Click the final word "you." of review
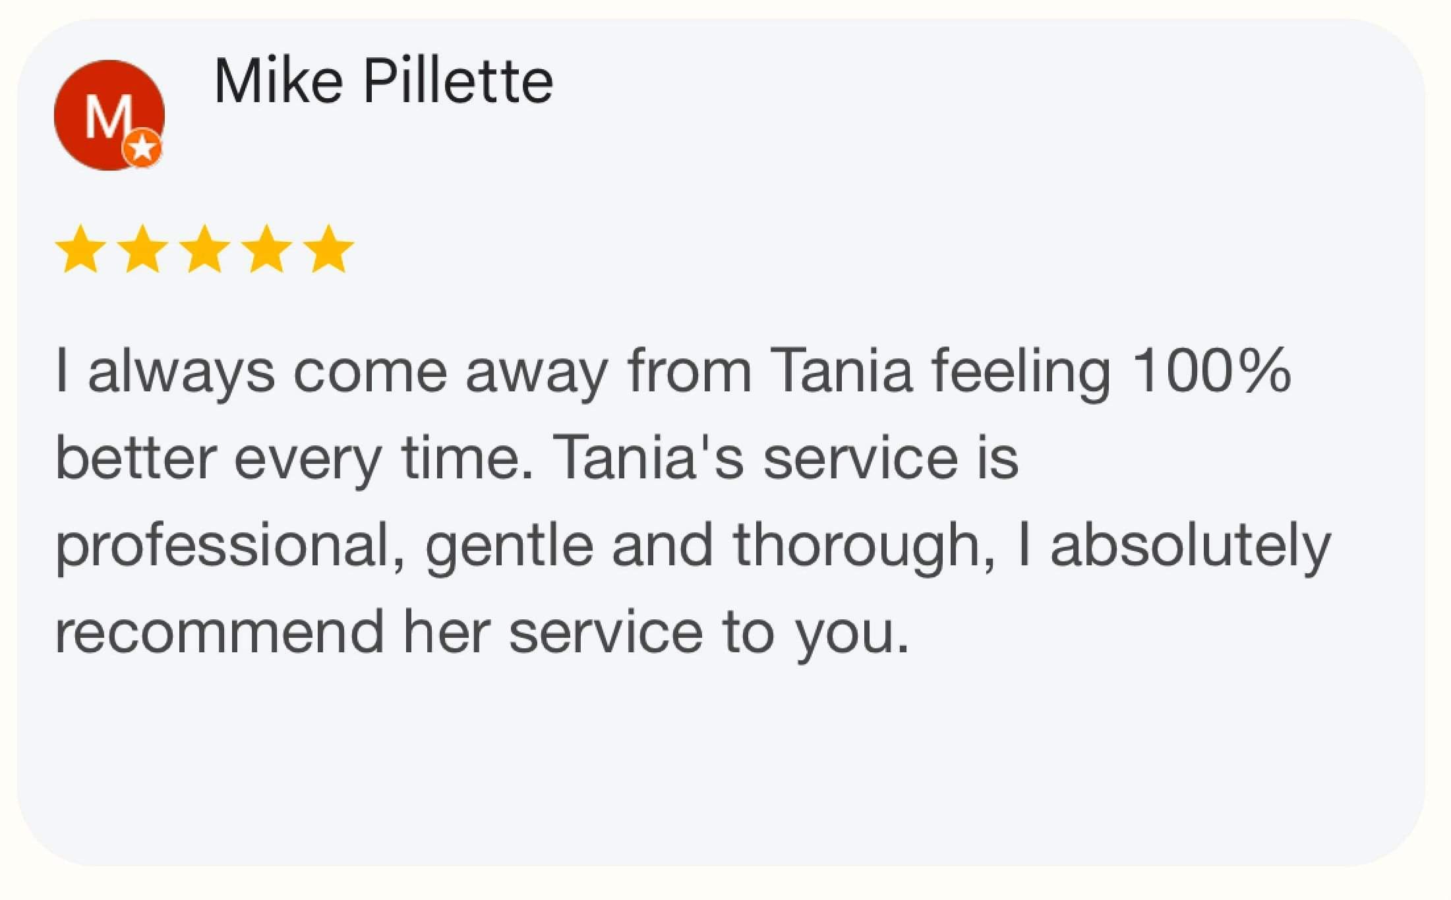The image size is (1451, 900). pyautogui.click(x=852, y=634)
